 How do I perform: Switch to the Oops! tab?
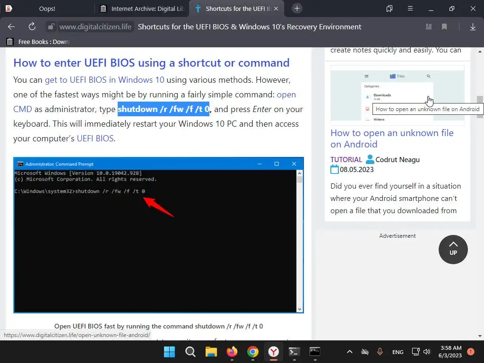click(x=47, y=9)
